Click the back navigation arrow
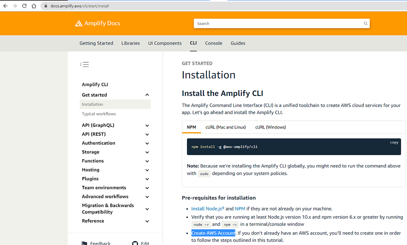 [x=5, y=6]
